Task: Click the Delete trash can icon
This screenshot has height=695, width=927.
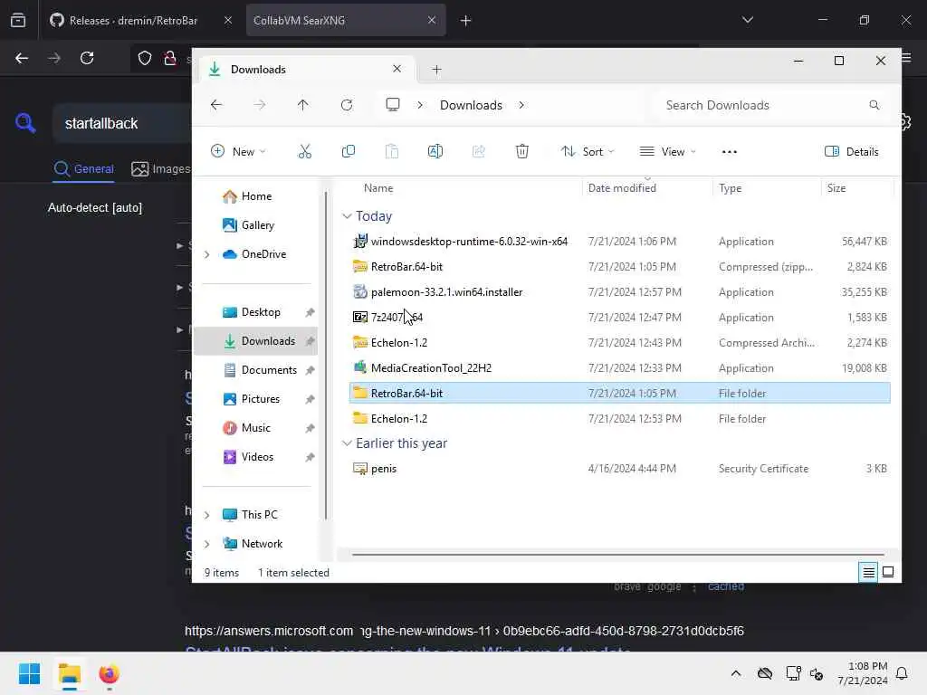Action: tap(522, 152)
